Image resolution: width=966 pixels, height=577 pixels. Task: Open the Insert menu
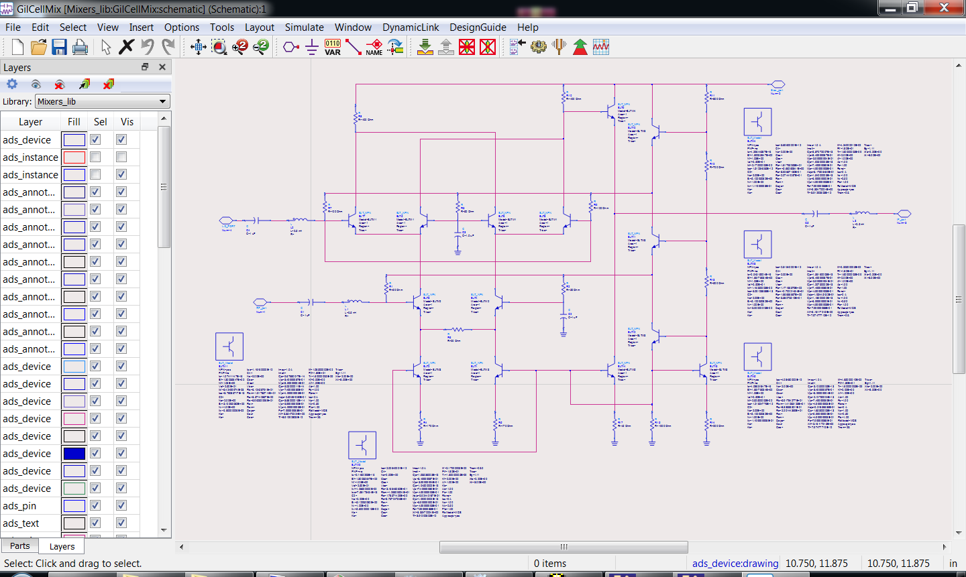(142, 27)
